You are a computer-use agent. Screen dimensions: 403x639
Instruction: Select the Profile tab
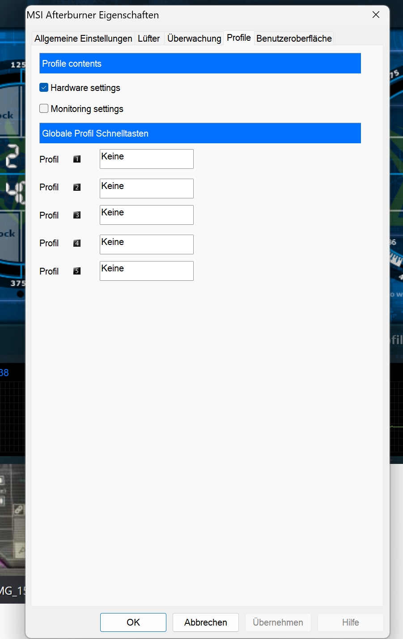(239, 38)
